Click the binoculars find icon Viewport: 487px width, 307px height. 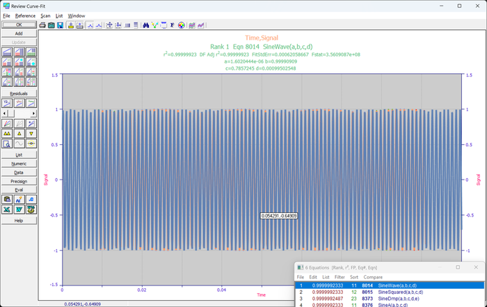pyautogui.click(x=145, y=25)
